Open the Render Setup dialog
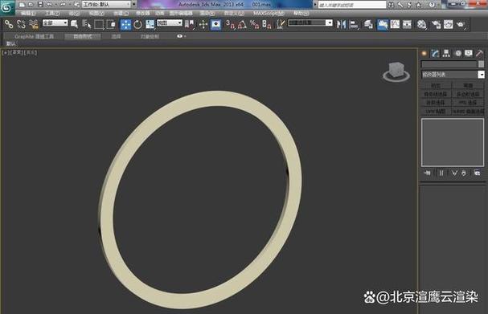This screenshot has width=488, height=314. [x=436, y=24]
